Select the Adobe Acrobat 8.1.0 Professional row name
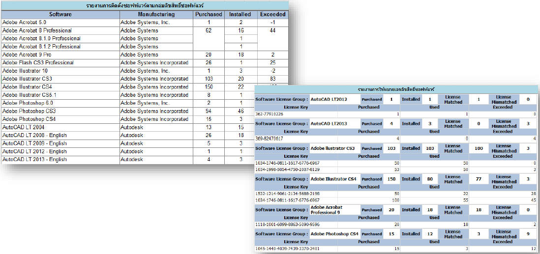 60,38
